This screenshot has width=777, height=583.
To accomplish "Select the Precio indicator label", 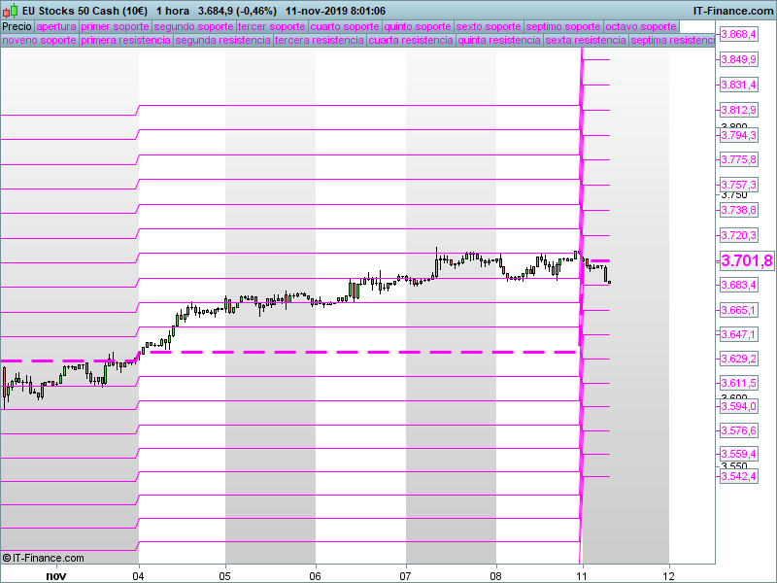I will 17,26.
